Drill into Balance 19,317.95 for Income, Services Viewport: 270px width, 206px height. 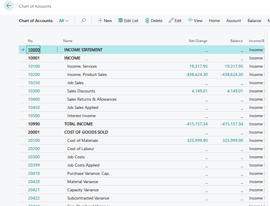(x=234, y=66)
